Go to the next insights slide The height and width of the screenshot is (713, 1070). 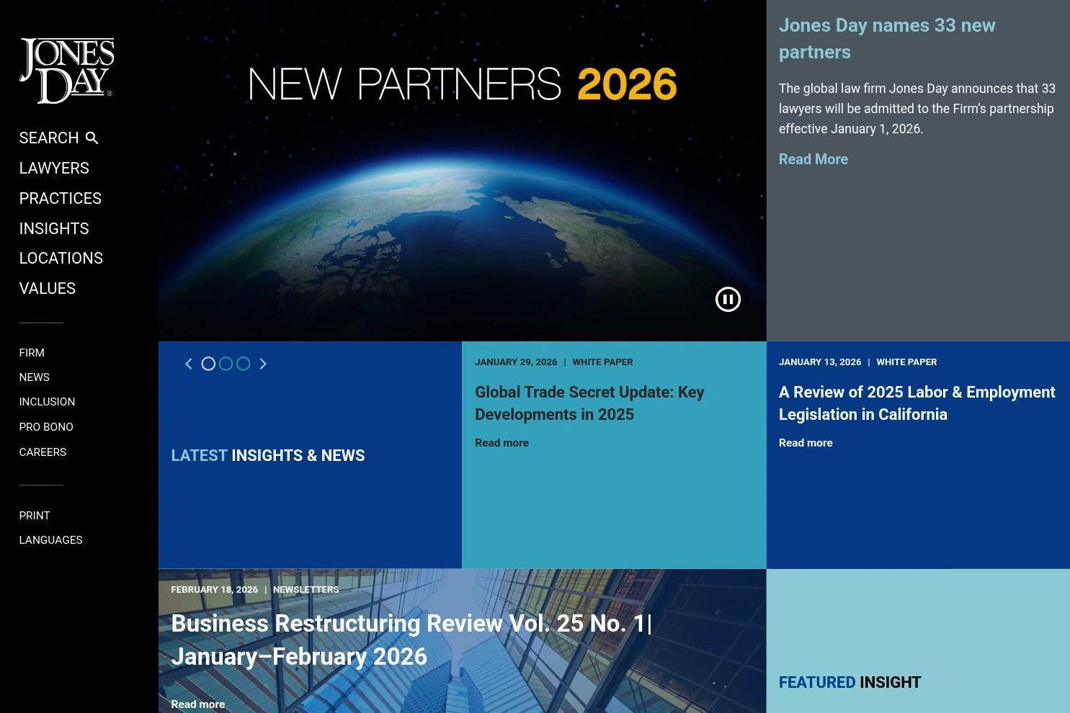pos(263,364)
